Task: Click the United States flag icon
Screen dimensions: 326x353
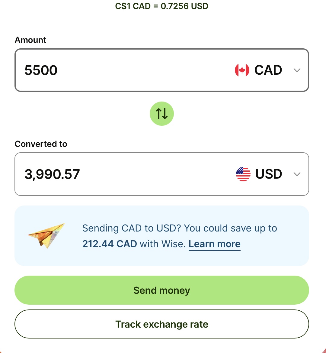Action: pyautogui.click(x=243, y=174)
